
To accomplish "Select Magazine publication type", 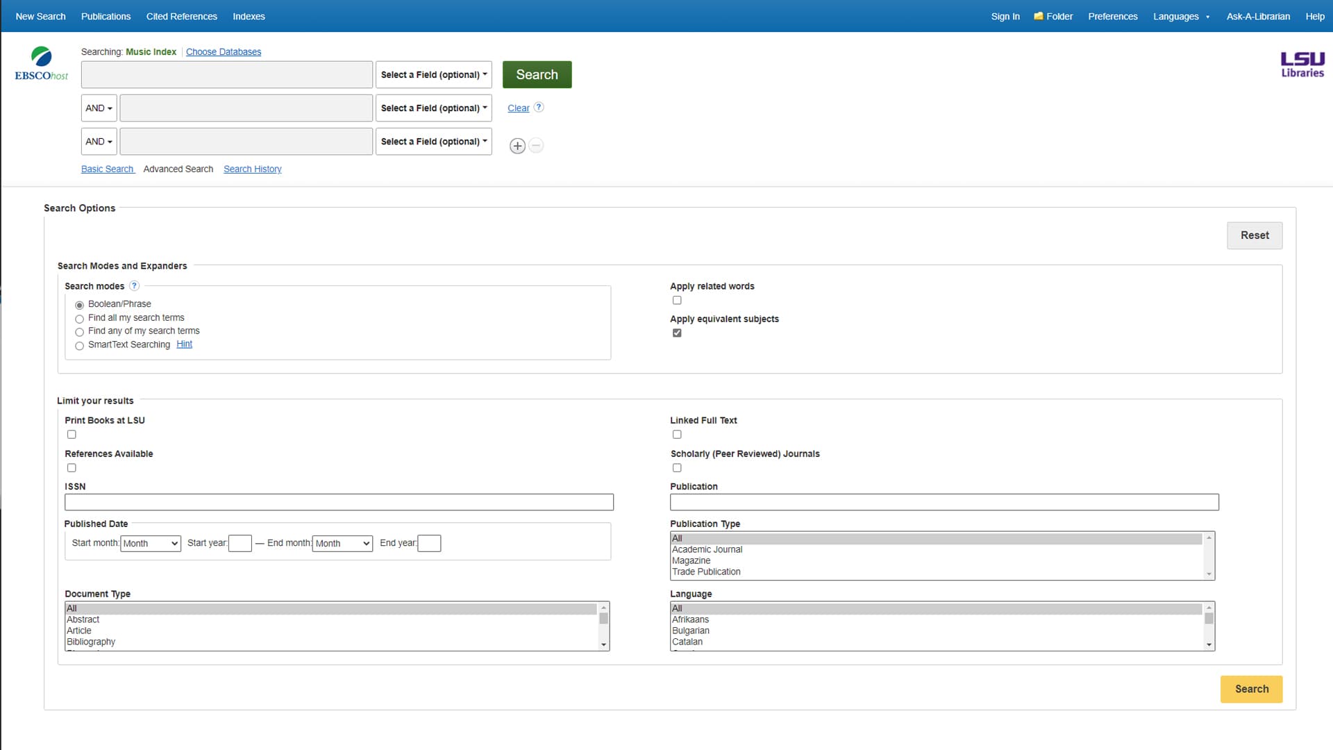I will (x=937, y=560).
